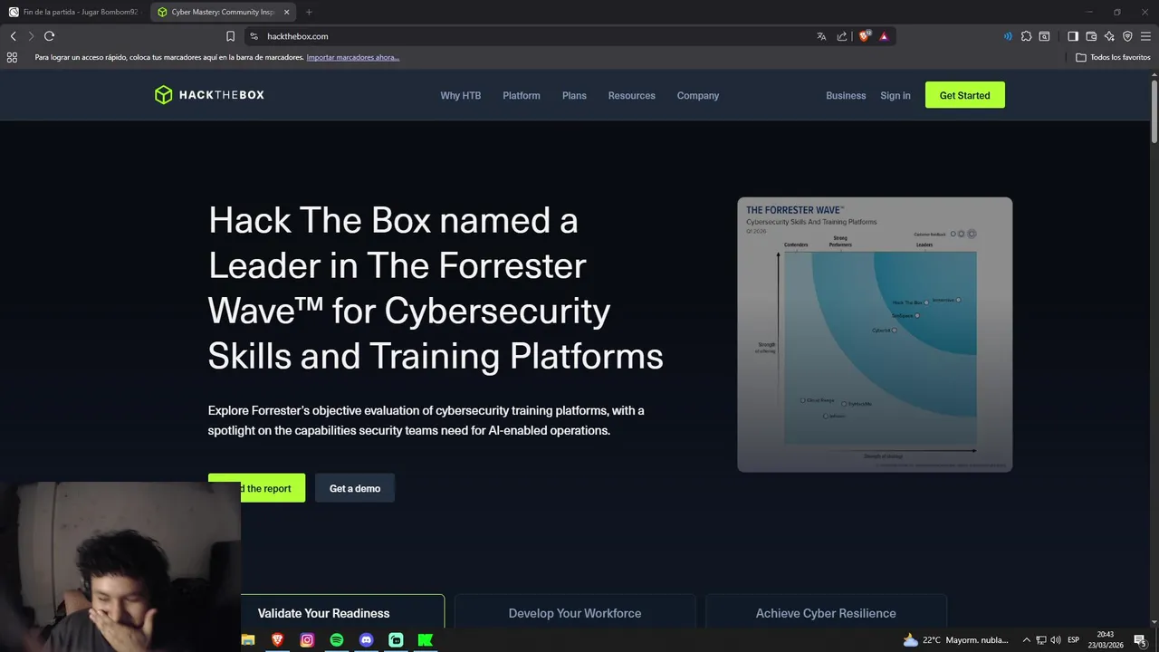
Task: Click the Sign in link
Action: [896, 95]
